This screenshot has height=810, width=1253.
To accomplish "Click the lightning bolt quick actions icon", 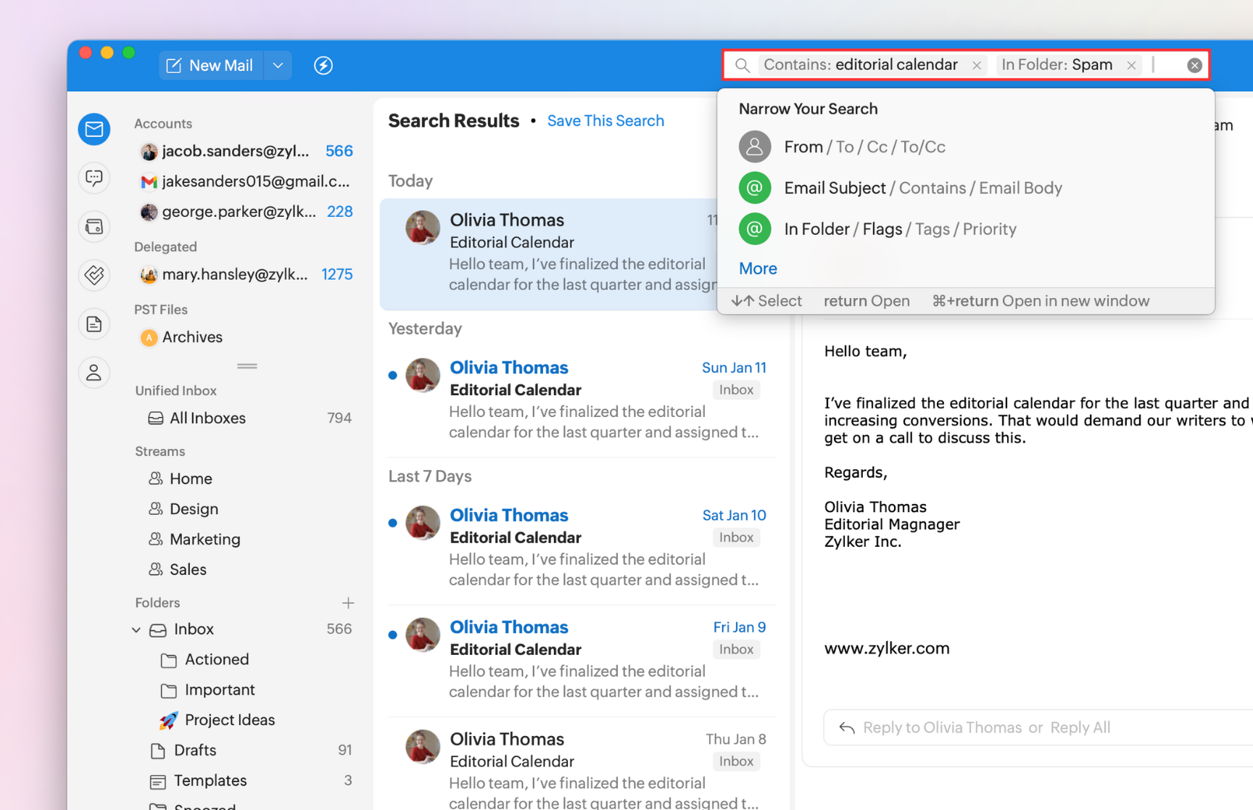I will point(323,65).
